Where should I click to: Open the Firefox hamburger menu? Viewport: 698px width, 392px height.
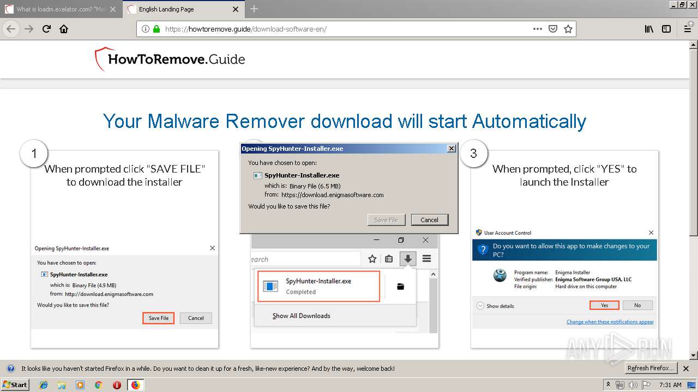coord(688,29)
